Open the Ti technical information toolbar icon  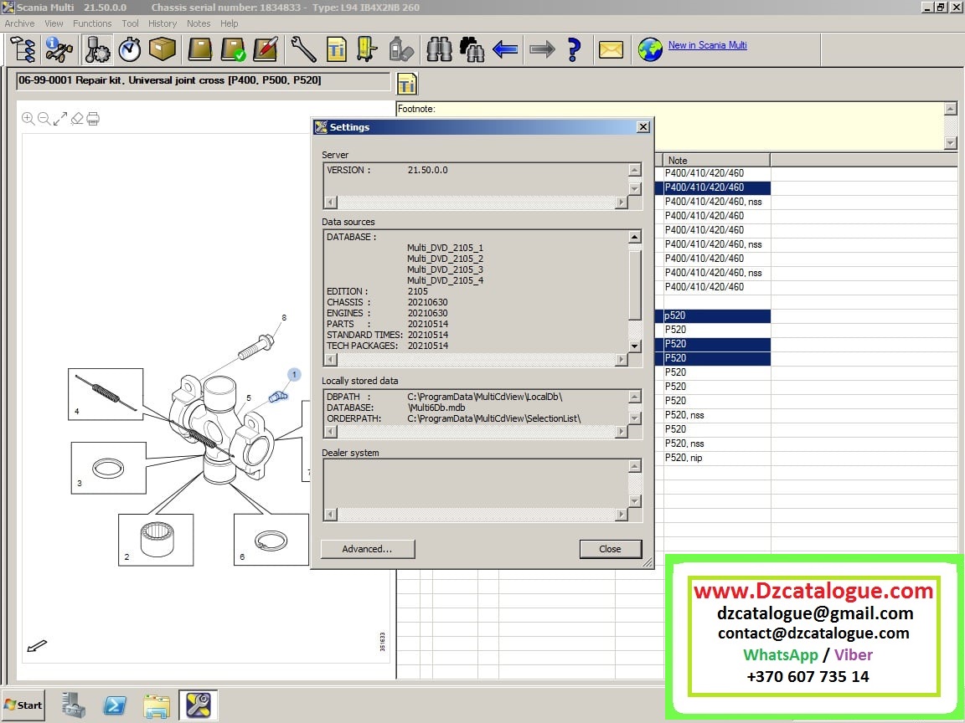[x=336, y=49]
